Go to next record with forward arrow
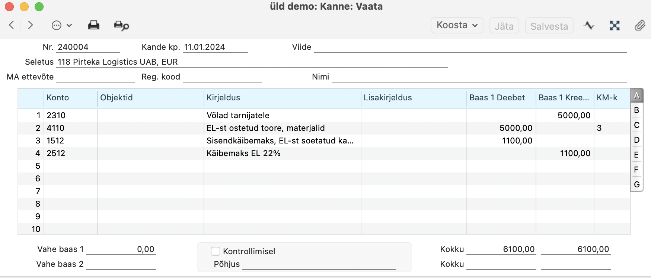This screenshot has height=278, width=651. tap(31, 25)
